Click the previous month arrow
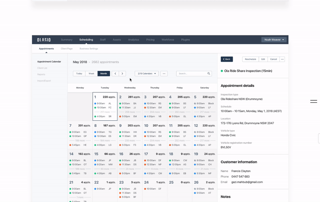Image resolution: width=320 pixels, height=202 pixels. coord(115,74)
